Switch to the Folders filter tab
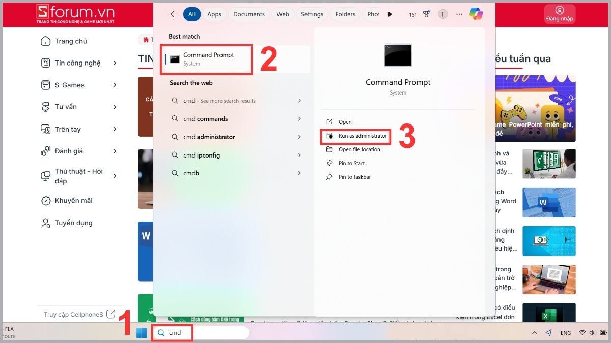Viewport: 611px width, 343px height. tap(345, 14)
